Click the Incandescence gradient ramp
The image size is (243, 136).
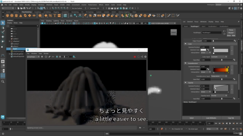pyautogui.click(x=221, y=70)
